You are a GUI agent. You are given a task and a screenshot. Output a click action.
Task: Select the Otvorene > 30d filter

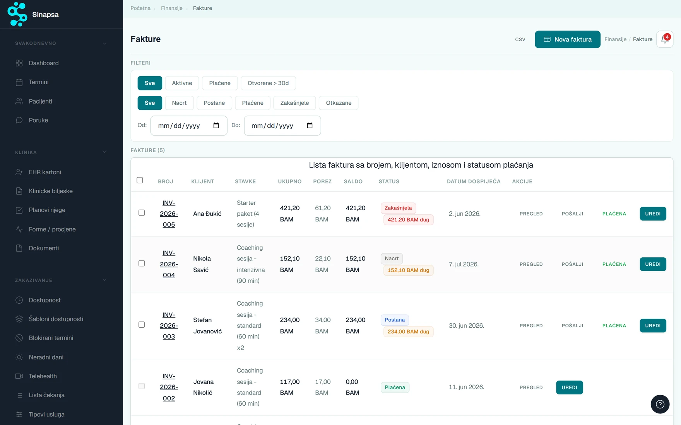[268, 83]
